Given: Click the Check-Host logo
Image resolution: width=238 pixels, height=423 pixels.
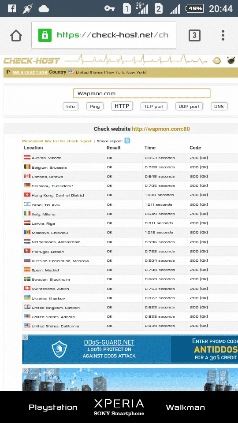Looking at the screenshot, I should pos(32,61).
